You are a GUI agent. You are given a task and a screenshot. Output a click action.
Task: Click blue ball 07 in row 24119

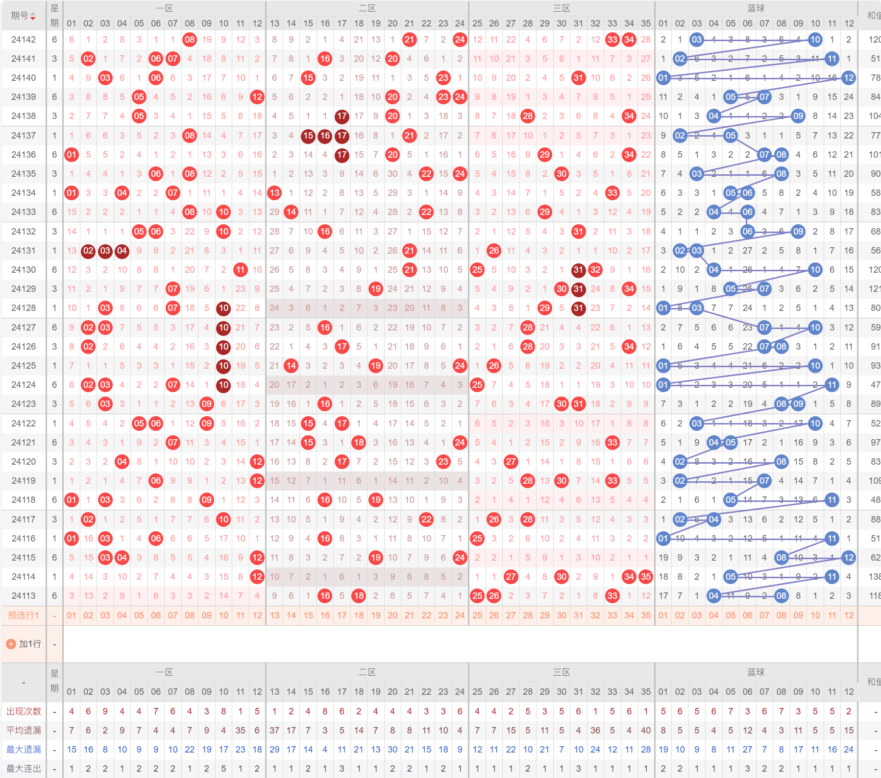click(x=764, y=481)
